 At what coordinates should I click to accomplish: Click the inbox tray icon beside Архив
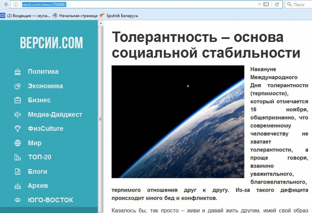(x=18, y=186)
